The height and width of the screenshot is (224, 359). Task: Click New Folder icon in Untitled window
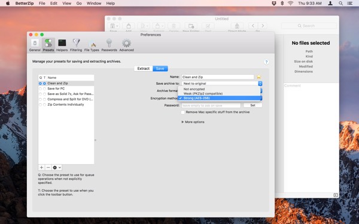coord(191,26)
